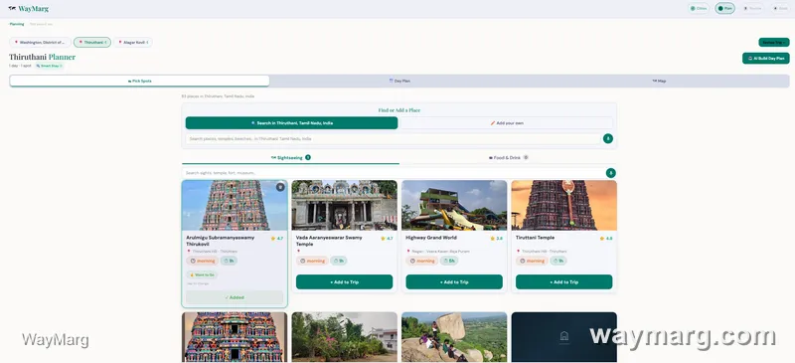The height and width of the screenshot is (363, 795).
Task: Click location pin on Highway Grand World card
Action: click(x=408, y=251)
